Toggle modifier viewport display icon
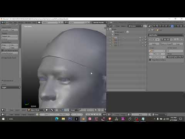The width and height of the screenshot is (185, 139). pyautogui.click(x=165, y=39)
